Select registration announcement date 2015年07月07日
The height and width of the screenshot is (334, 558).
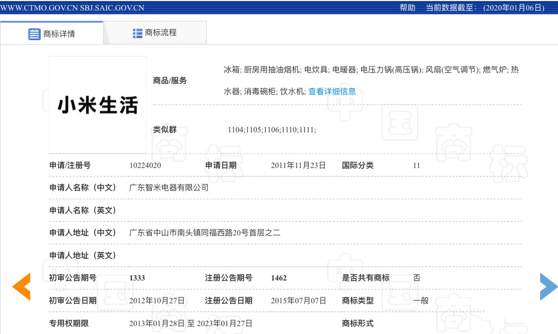298,301
